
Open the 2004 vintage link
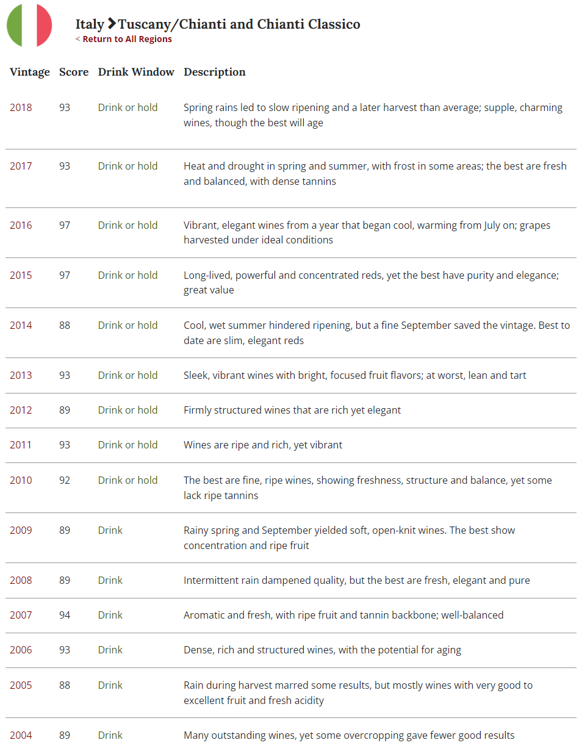pyautogui.click(x=21, y=735)
